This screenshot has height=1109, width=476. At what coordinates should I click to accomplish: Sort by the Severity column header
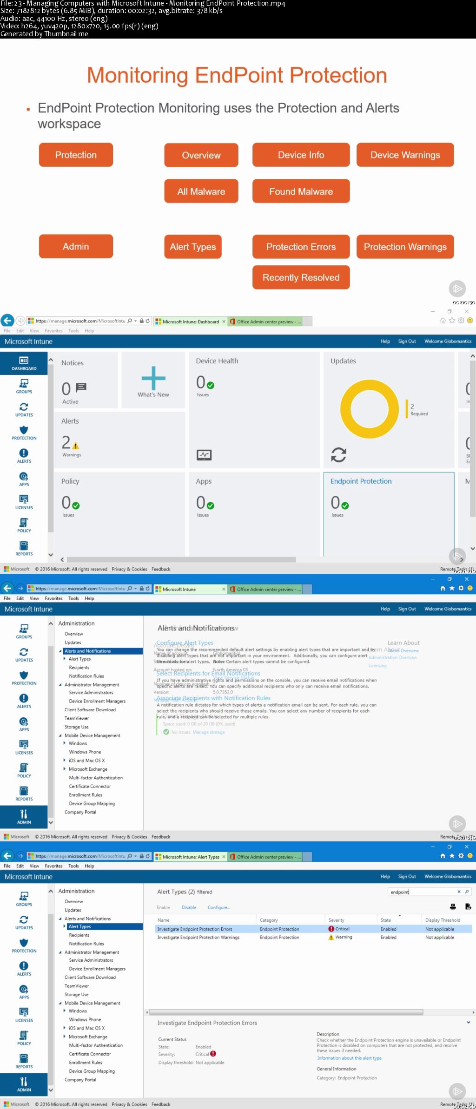coord(336,920)
